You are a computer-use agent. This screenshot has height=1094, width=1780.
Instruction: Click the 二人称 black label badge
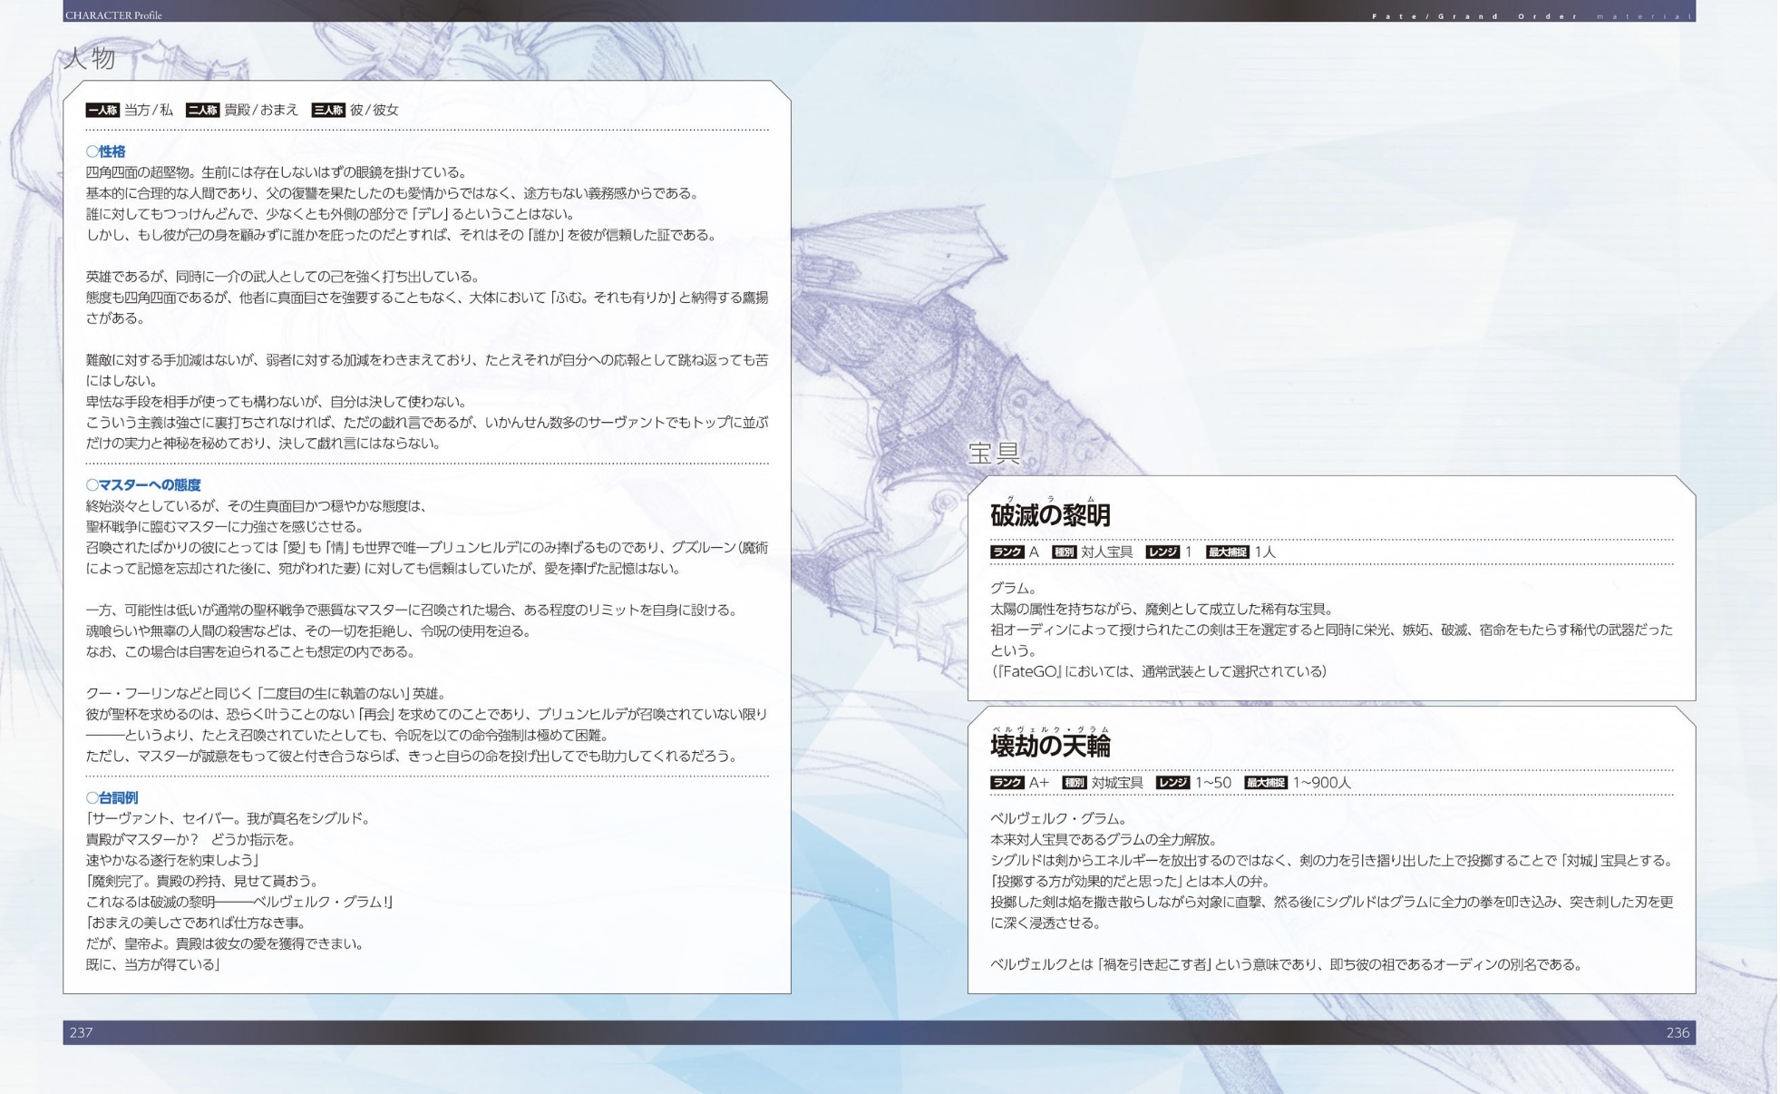click(202, 110)
